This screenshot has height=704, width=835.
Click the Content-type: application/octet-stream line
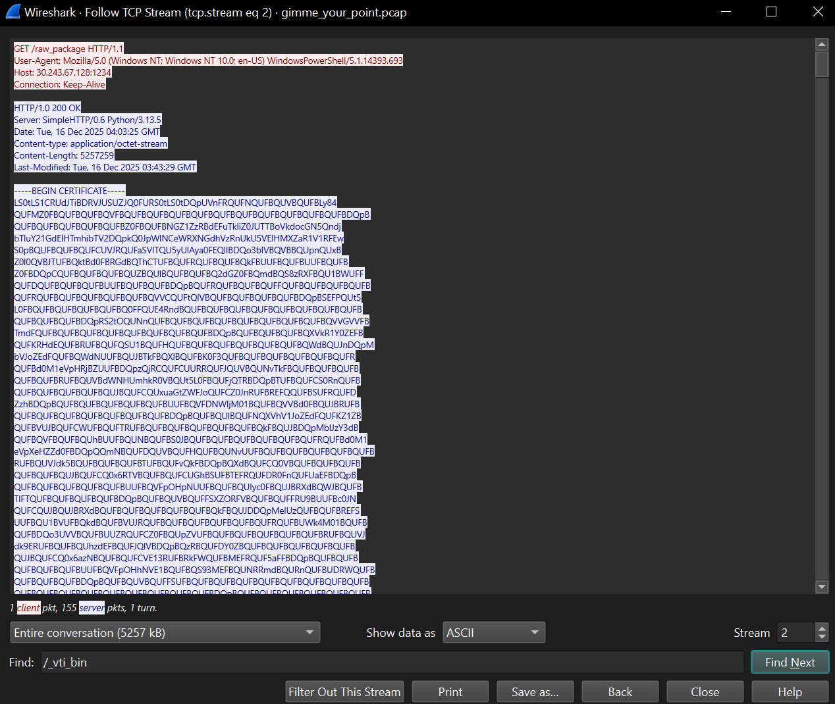tap(91, 143)
